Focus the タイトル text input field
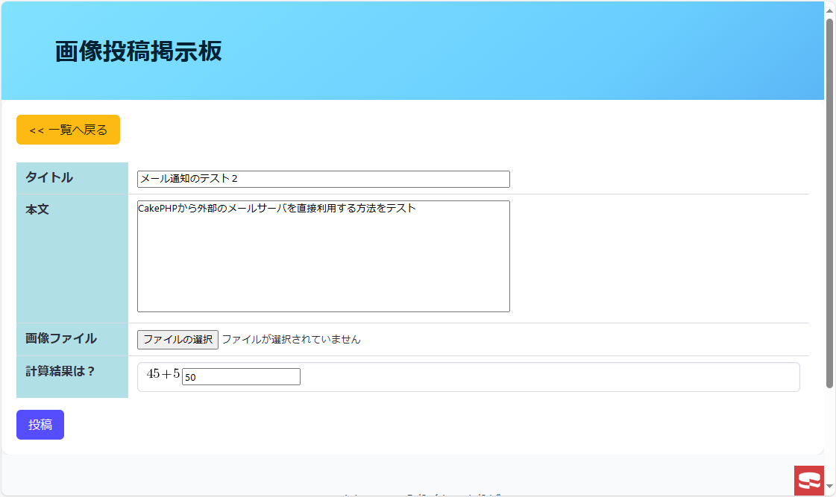 323,179
